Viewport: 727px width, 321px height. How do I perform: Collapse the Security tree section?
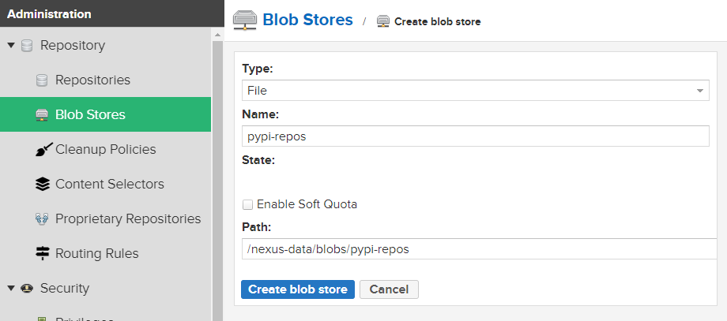(11, 288)
